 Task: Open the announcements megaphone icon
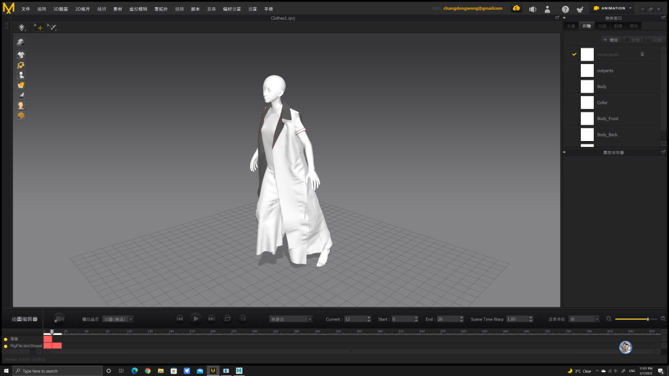point(532,9)
